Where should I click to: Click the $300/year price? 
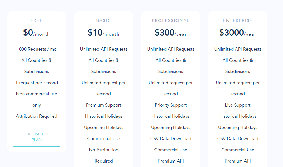(171, 33)
